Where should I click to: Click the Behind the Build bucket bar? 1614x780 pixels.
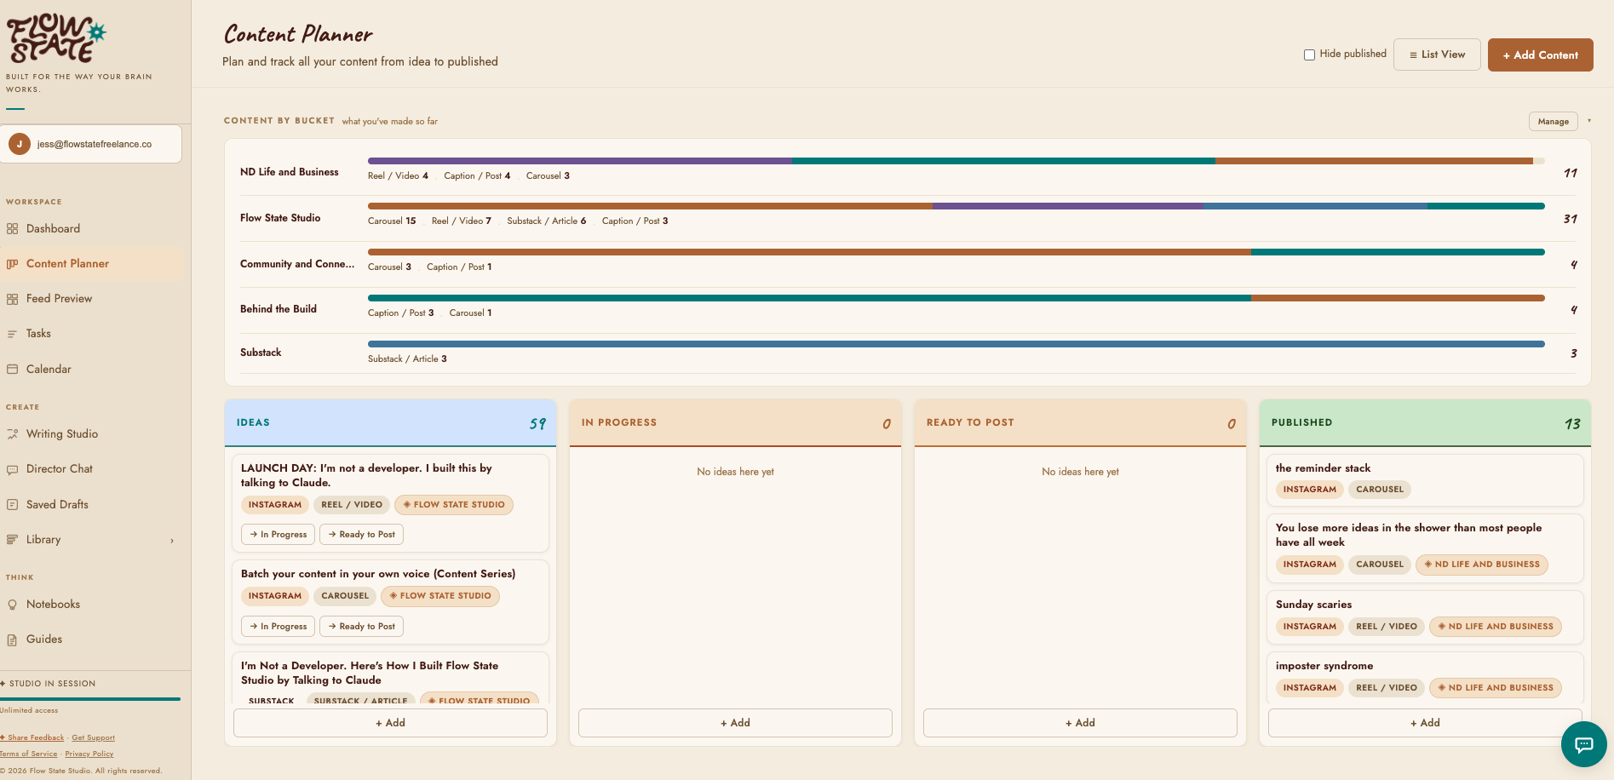coord(956,298)
